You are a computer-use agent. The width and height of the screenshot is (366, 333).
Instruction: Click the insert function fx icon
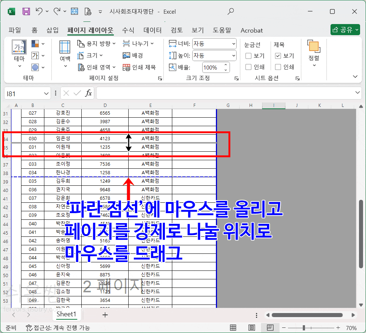click(88, 93)
